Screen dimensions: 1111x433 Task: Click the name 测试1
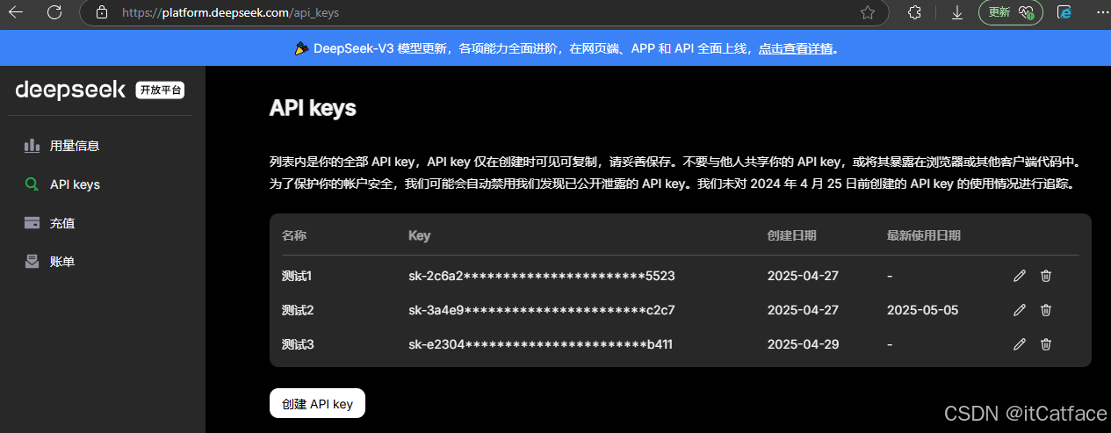click(298, 276)
